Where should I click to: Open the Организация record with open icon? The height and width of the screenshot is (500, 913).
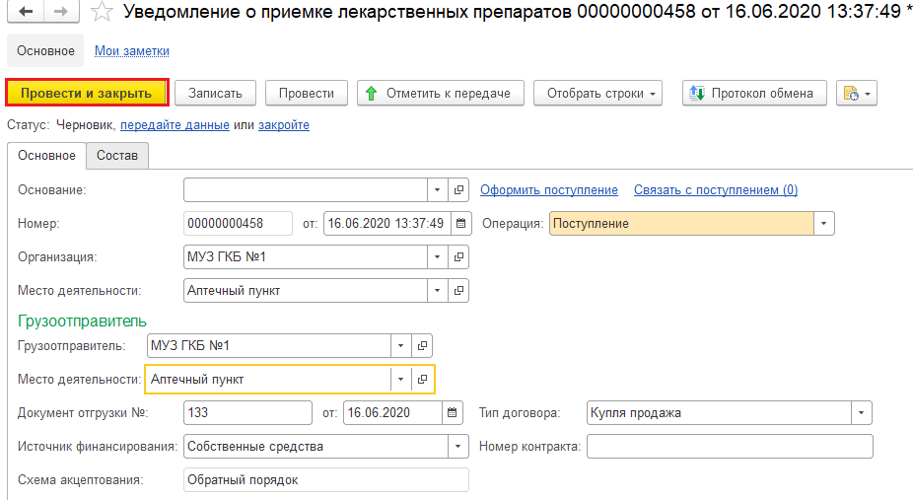(x=458, y=257)
